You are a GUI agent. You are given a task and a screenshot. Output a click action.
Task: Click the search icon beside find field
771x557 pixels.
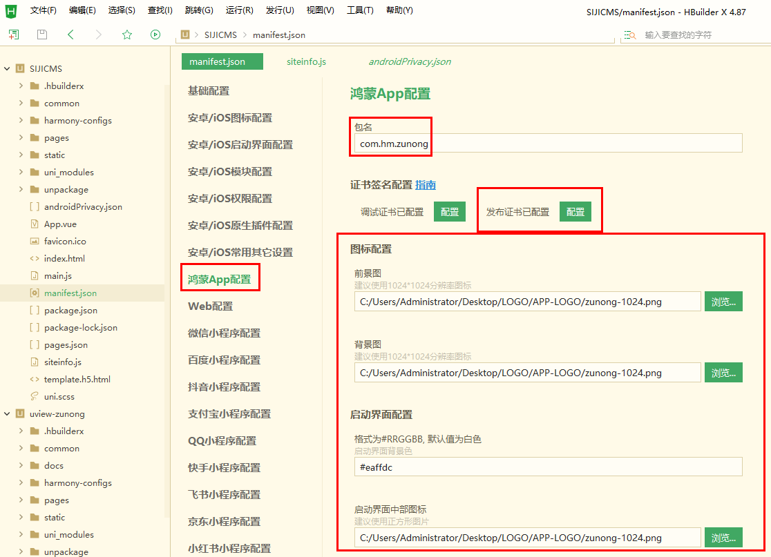pos(630,35)
